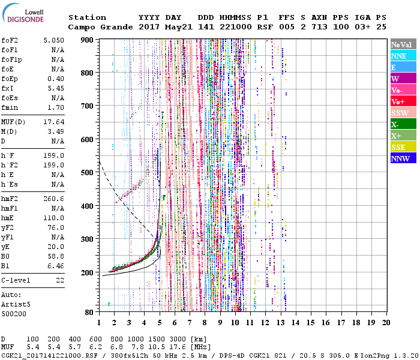Select the yellow SSE legend swatch
This screenshot has width=420, height=360.
pyautogui.click(x=403, y=147)
